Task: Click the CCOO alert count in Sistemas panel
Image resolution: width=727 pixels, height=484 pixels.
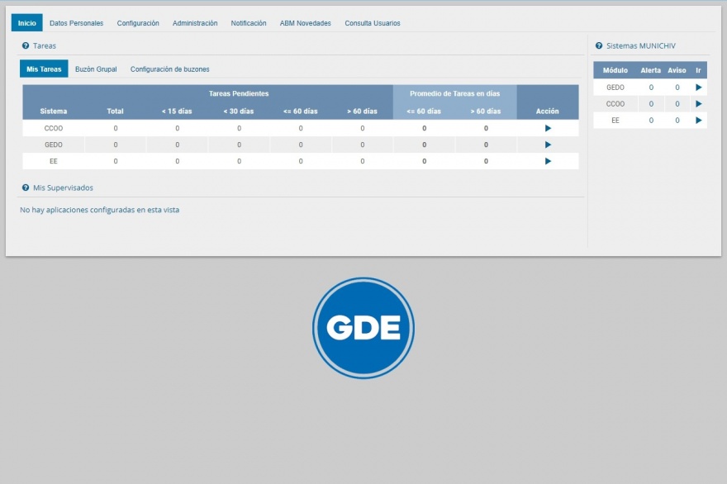Action: [x=651, y=104]
